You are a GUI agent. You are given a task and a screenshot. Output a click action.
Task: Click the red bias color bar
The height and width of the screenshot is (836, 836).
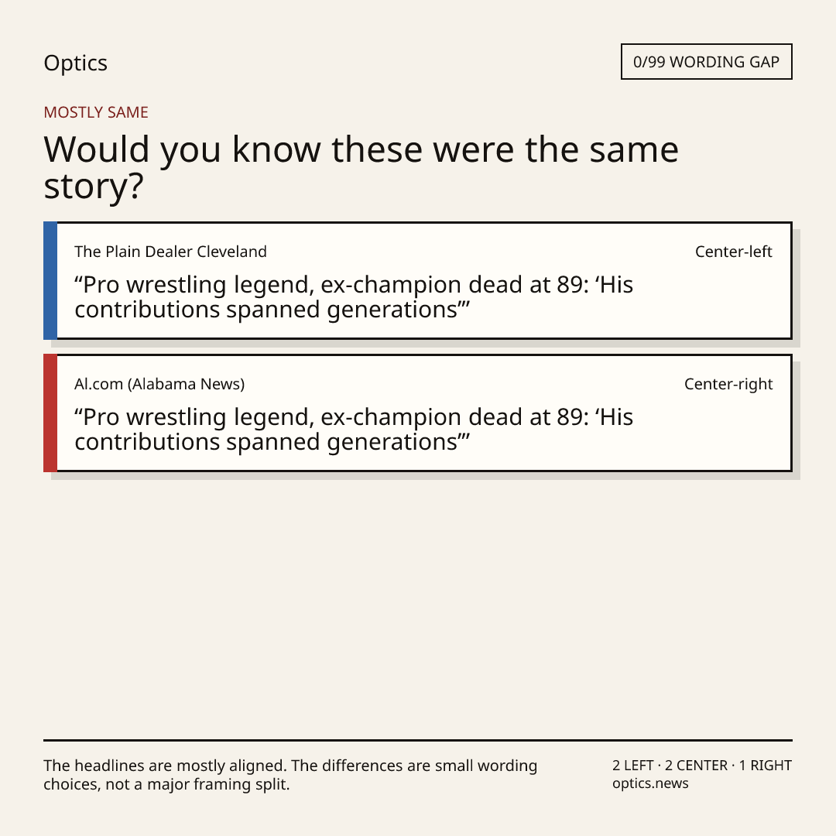point(50,413)
